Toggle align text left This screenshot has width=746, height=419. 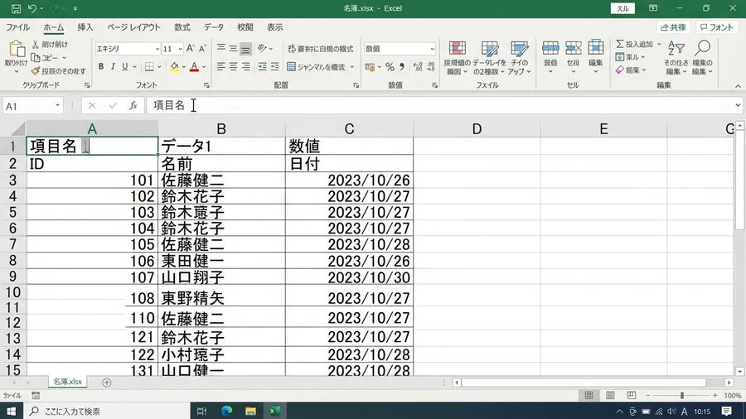(220, 66)
